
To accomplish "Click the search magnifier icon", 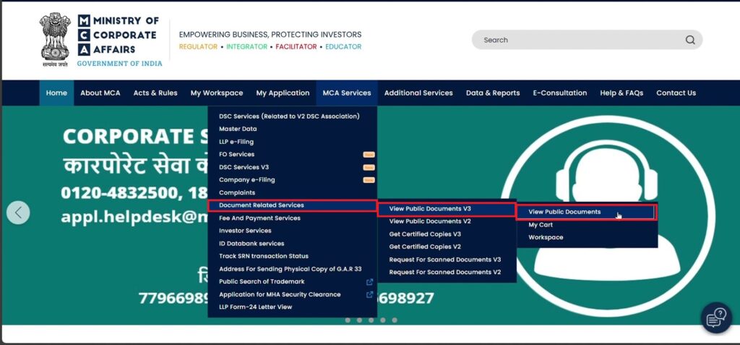I will (690, 41).
